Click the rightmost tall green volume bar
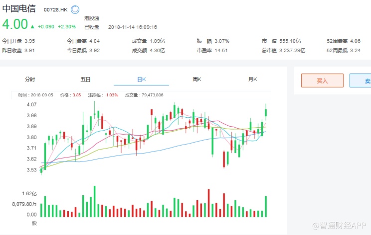The image size is (371, 235). pos(266,206)
